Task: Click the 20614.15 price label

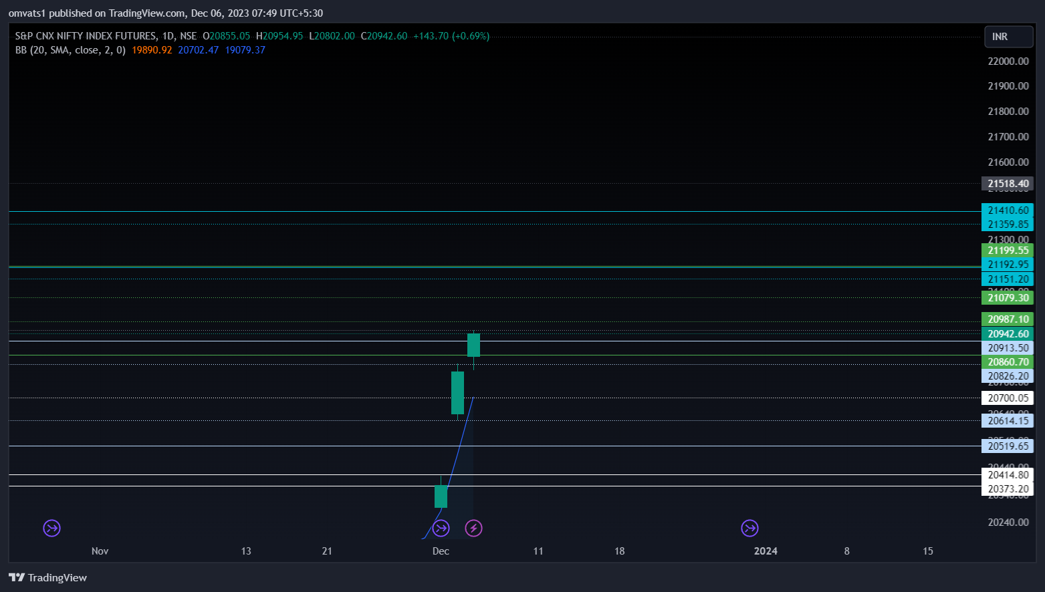Action: 1008,420
